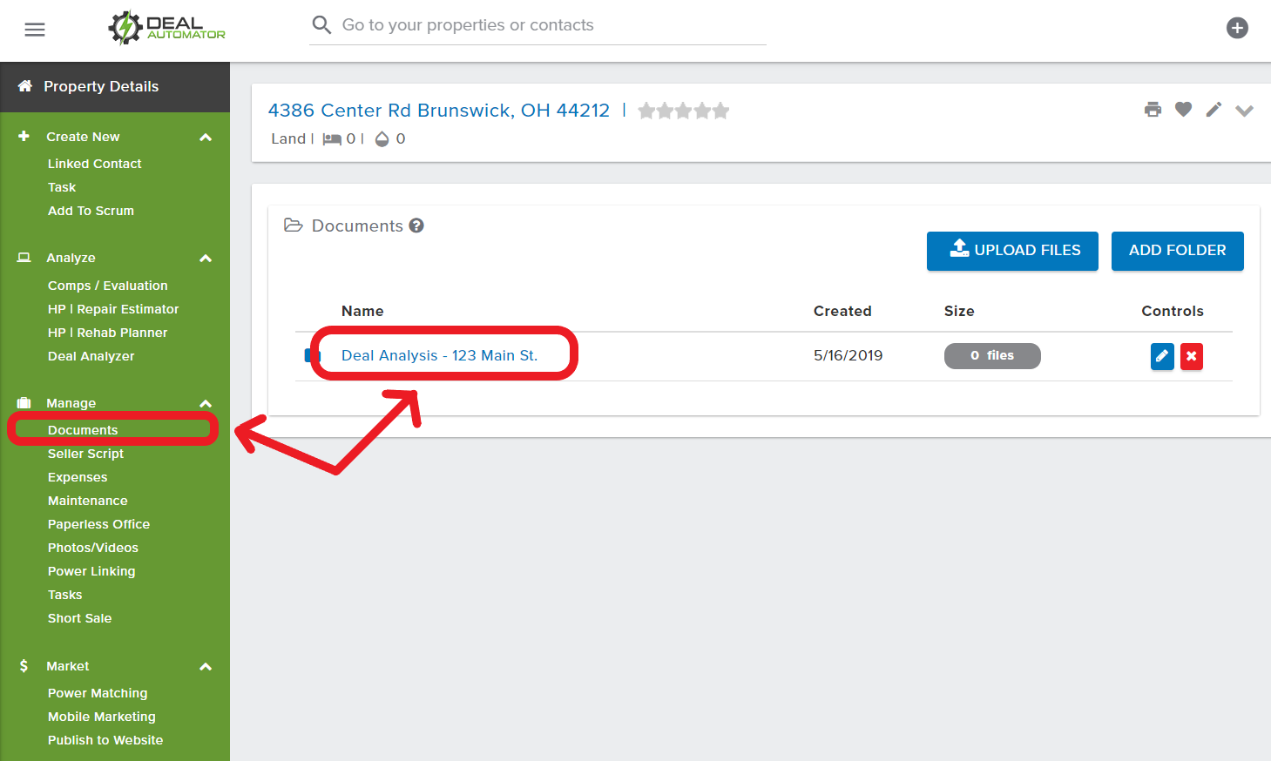Click the Add Folder button
The height and width of the screenshot is (761, 1271).
pos(1177,251)
